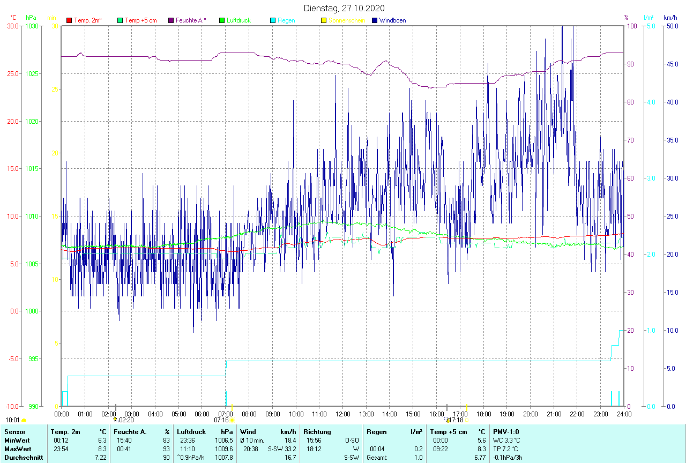Click the hPa unit label above the pressure axis

(x=31, y=18)
